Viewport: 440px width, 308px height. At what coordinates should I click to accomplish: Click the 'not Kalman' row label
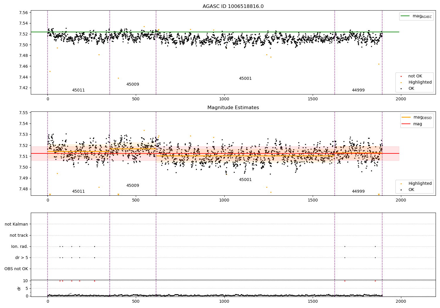[x=16, y=224]
